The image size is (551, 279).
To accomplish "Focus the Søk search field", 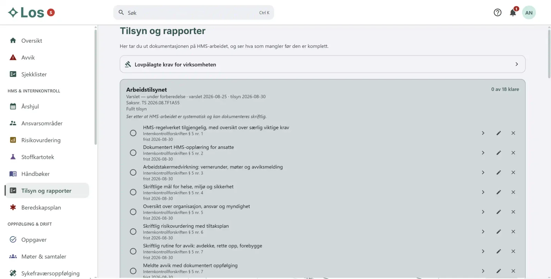I will [x=194, y=13].
